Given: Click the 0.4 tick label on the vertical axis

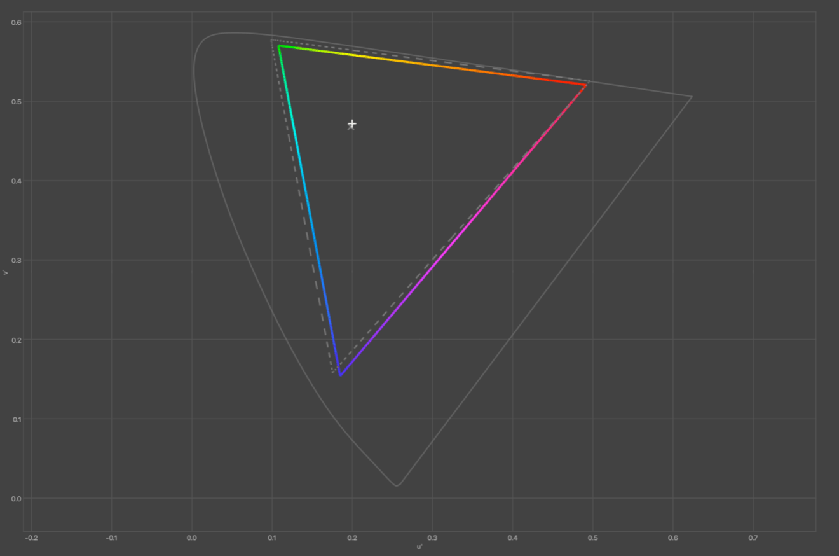Looking at the screenshot, I should point(17,181).
